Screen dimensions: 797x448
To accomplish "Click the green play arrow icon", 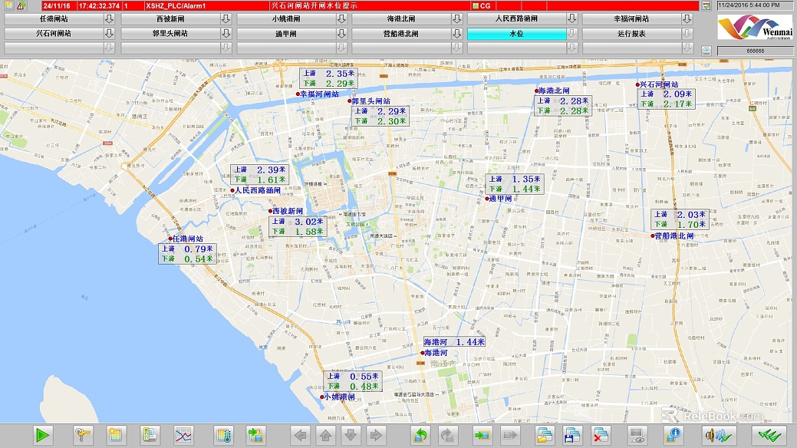I will pos(43,435).
